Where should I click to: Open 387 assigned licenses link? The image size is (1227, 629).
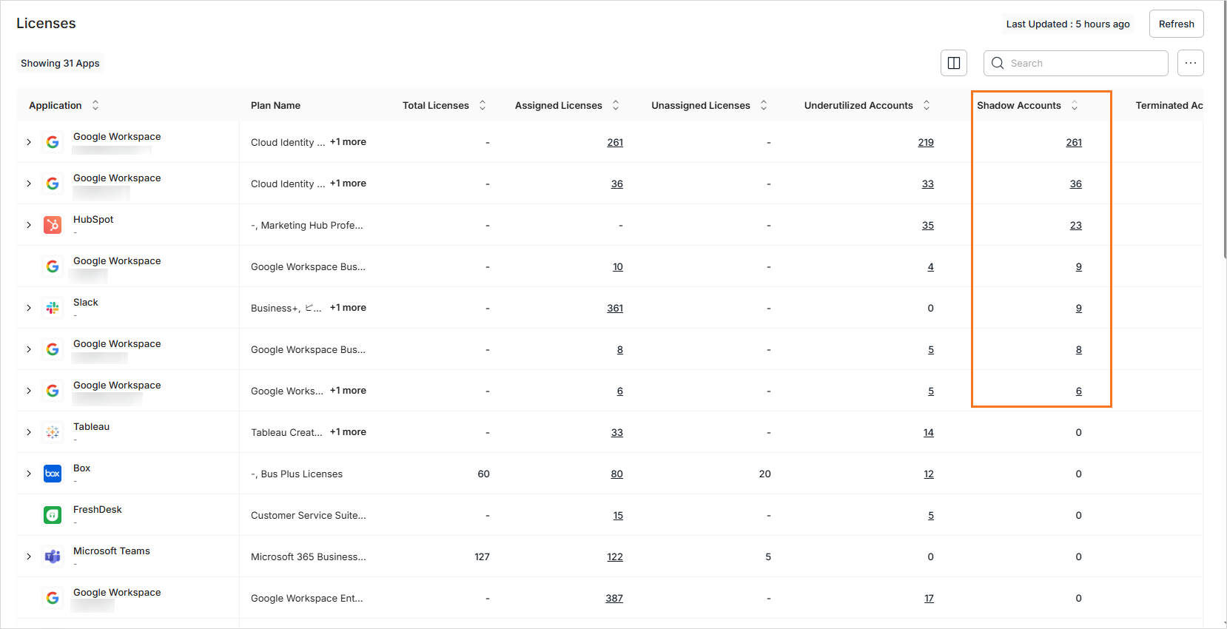coord(614,598)
